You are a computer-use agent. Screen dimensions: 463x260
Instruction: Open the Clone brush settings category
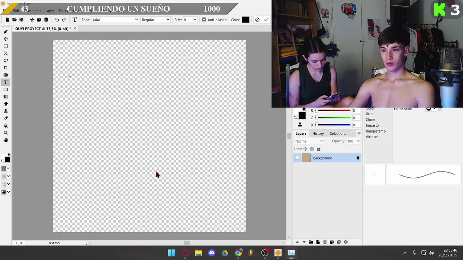click(x=370, y=120)
